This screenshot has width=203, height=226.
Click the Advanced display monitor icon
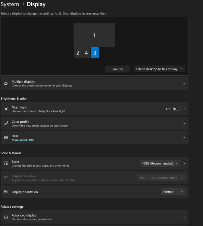pos(6,217)
